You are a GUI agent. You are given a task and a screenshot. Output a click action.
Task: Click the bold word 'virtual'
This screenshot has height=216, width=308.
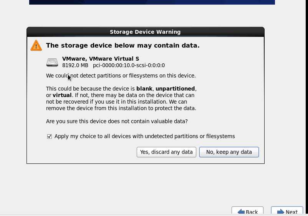coord(62,95)
